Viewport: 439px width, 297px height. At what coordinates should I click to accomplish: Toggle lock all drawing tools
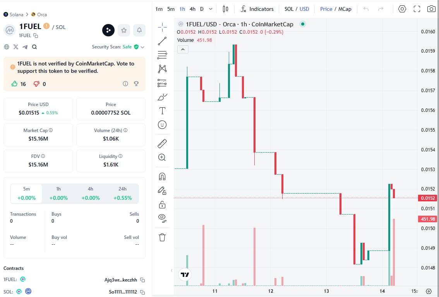click(x=162, y=204)
